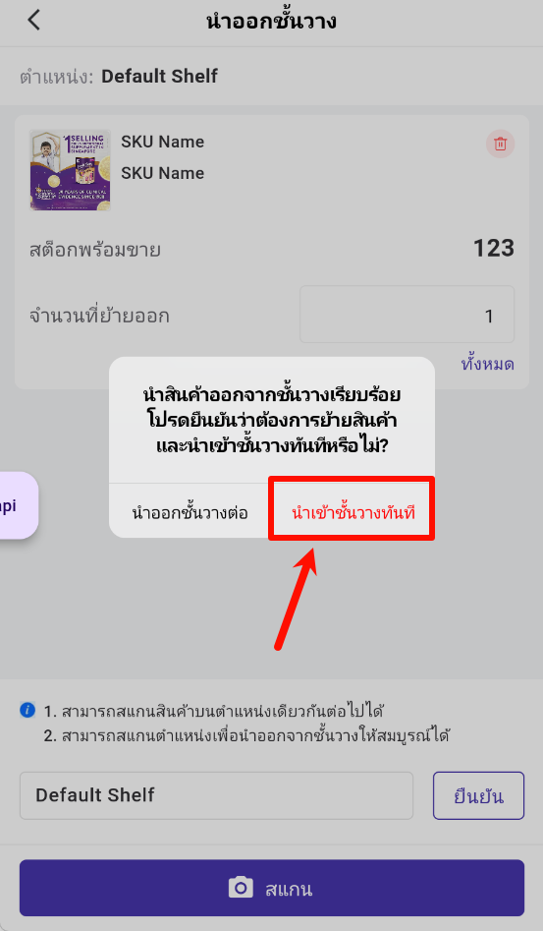This screenshot has width=543, height=931.
Task: Choose นำออกชั้นวางต่อ in the dialog
Action: tap(190, 512)
